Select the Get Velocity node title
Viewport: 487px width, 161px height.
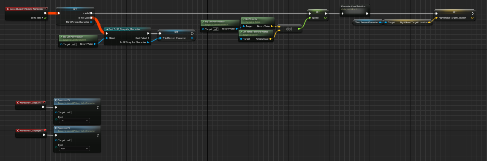click(251, 19)
